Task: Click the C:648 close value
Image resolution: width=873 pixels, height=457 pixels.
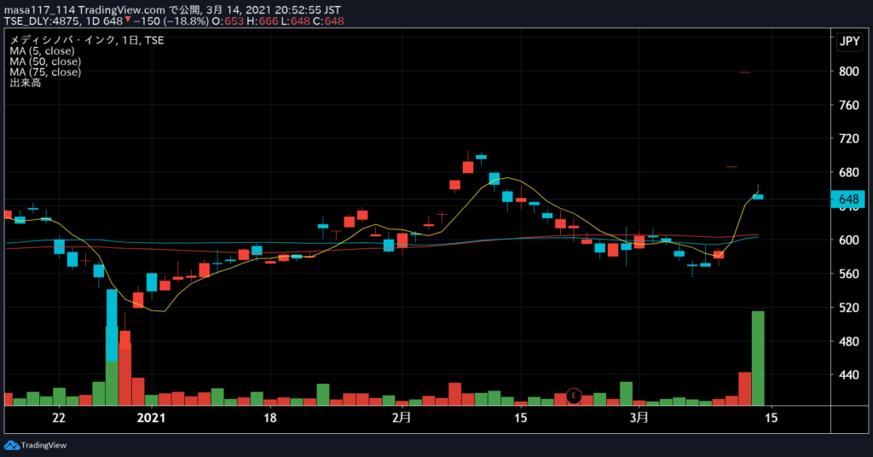Action: (328, 21)
